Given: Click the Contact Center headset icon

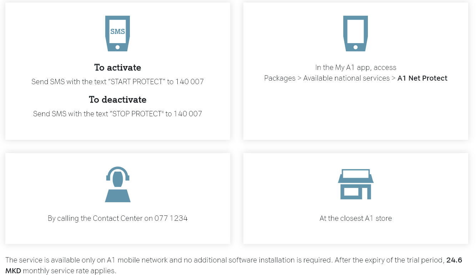Looking at the screenshot, I should point(117,184).
